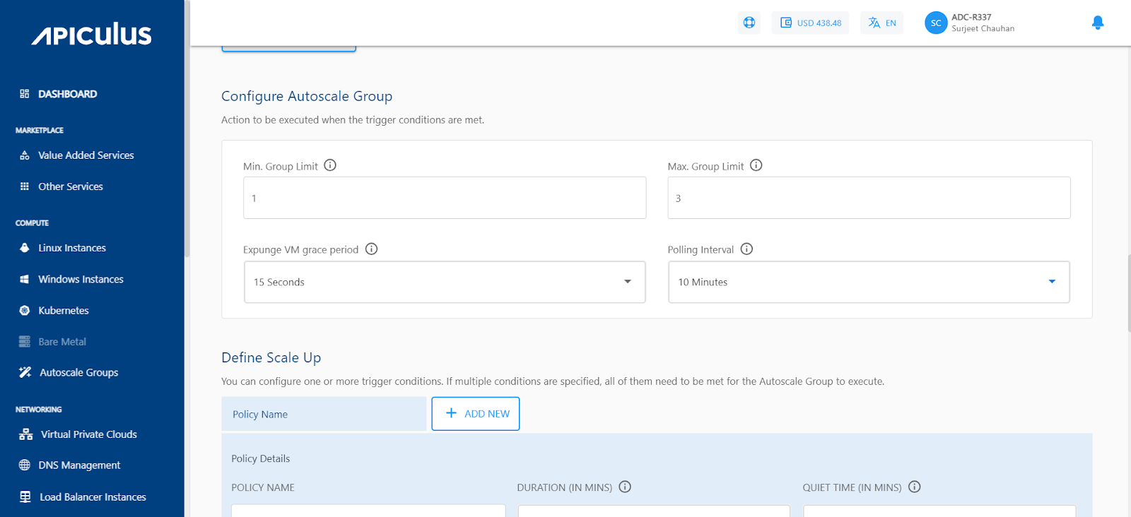
Task: Go to Virtual Private Clouds
Action: [x=89, y=434]
